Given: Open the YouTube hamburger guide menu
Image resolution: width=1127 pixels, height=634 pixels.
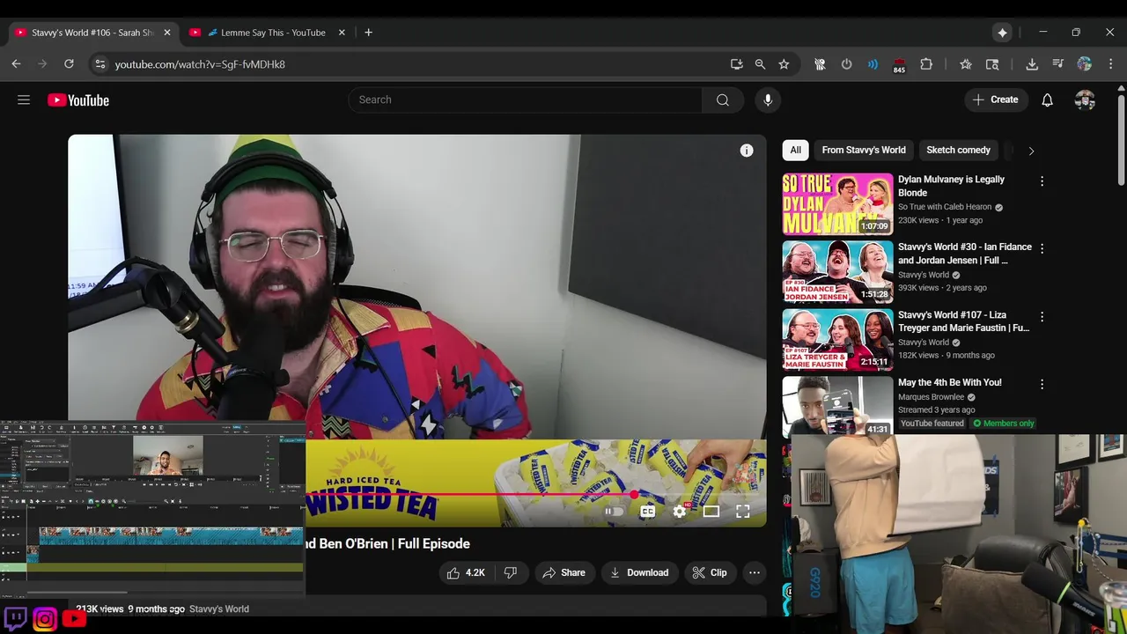Looking at the screenshot, I should click(24, 100).
